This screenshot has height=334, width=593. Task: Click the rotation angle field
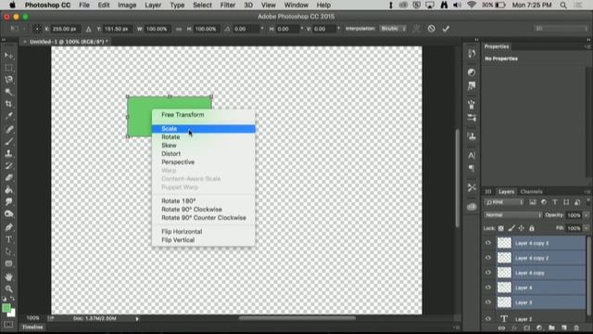click(x=246, y=29)
